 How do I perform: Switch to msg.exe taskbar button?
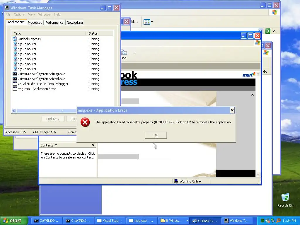tap(142, 221)
